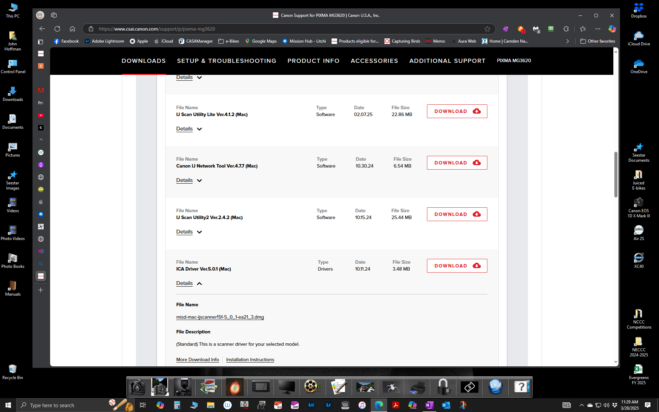Show hidden system tray icons
The image size is (659, 412).
click(581, 405)
